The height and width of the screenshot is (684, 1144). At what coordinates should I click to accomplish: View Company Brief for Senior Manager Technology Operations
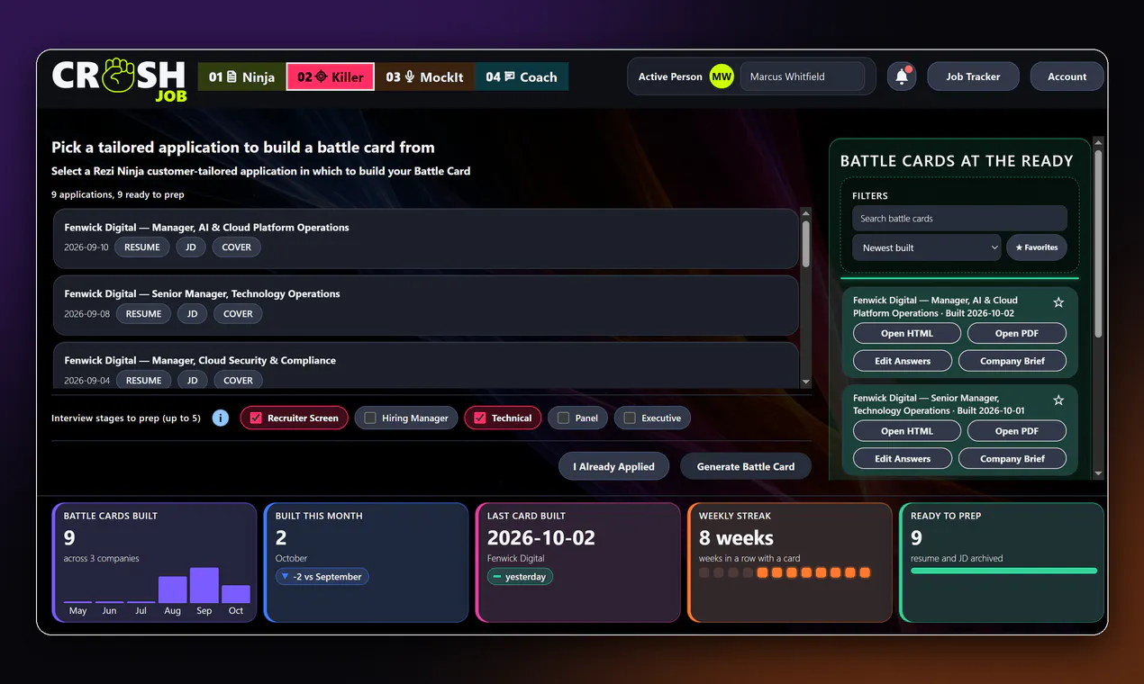tap(1012, 459)
